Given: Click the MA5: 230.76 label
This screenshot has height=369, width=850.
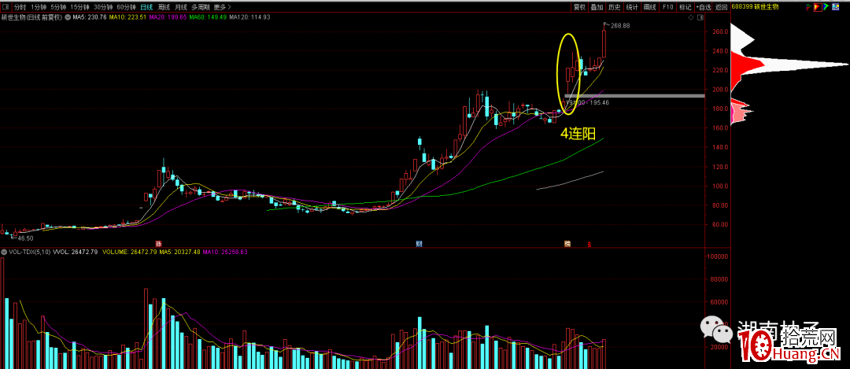Looking at the screenshot, I should [91, 17].
